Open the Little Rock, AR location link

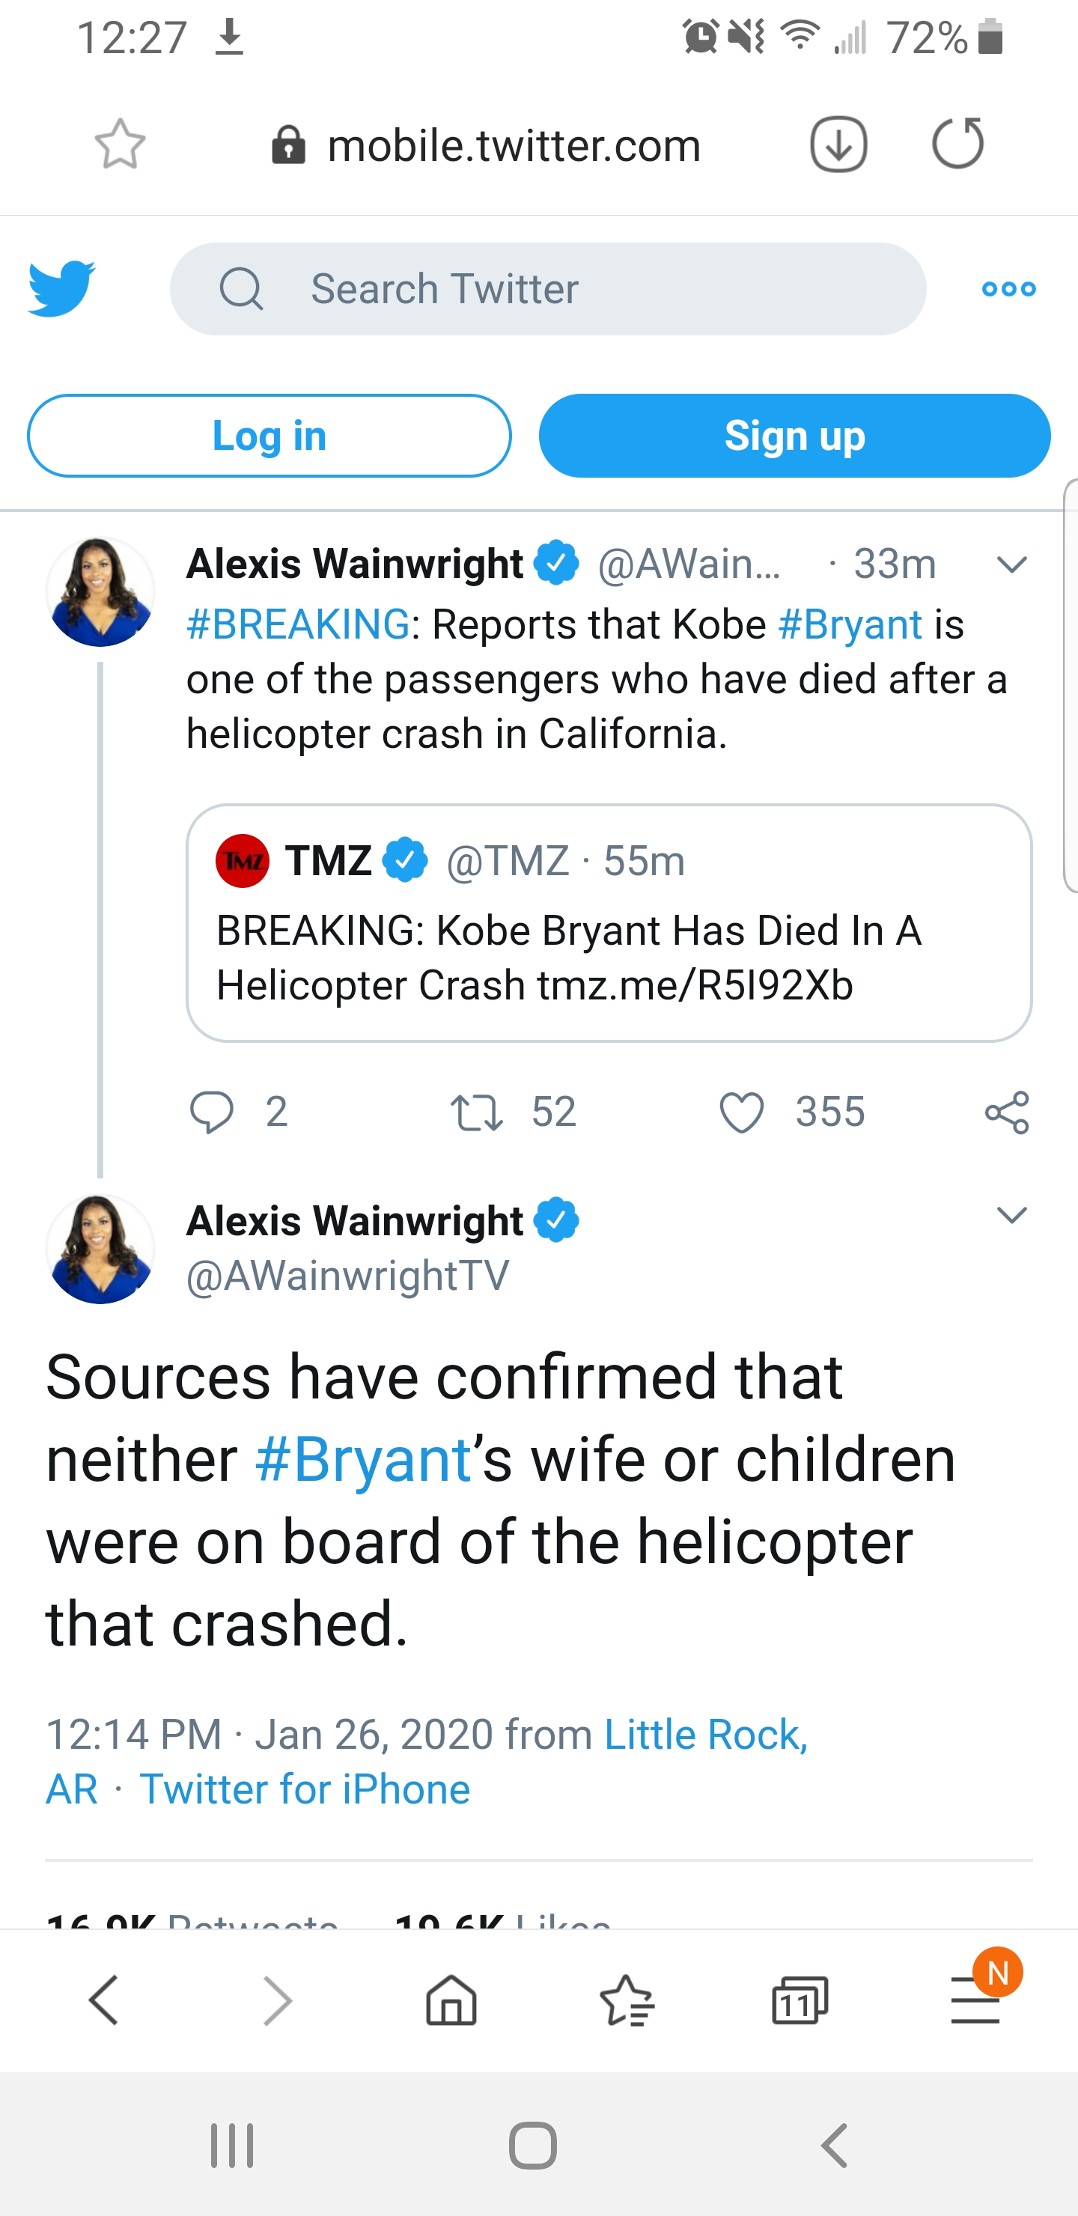[x=705, y=1735]
